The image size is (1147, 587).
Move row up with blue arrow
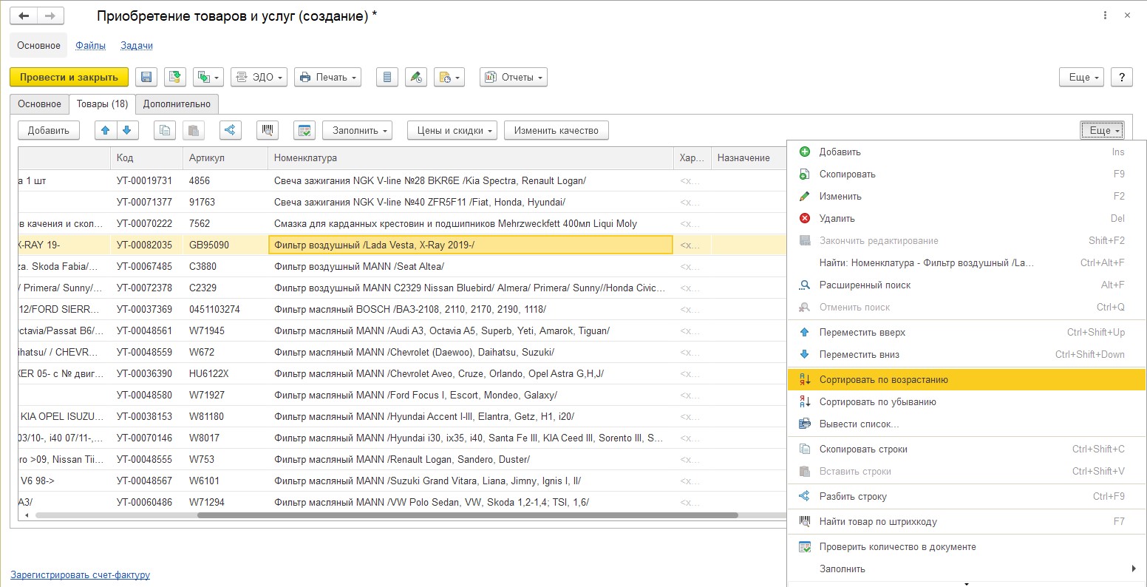click(x=106, y=131)
